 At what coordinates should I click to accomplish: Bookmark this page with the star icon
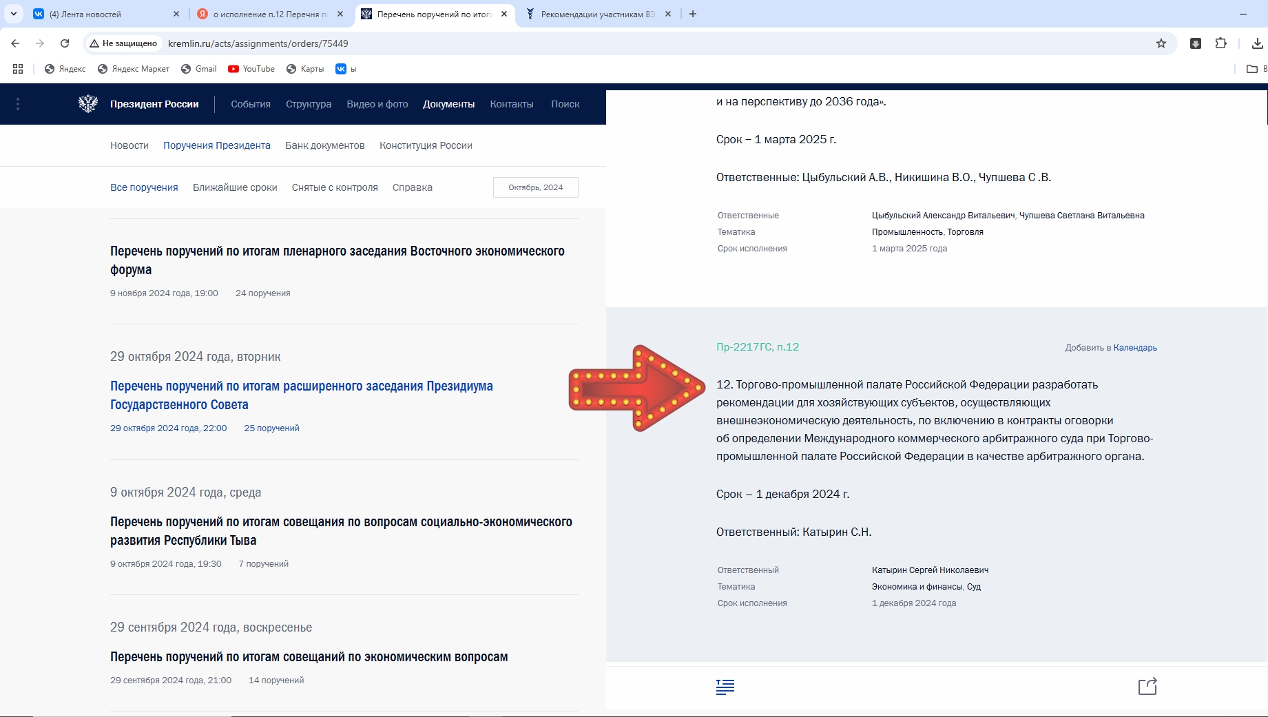(x=1161, y=43)
